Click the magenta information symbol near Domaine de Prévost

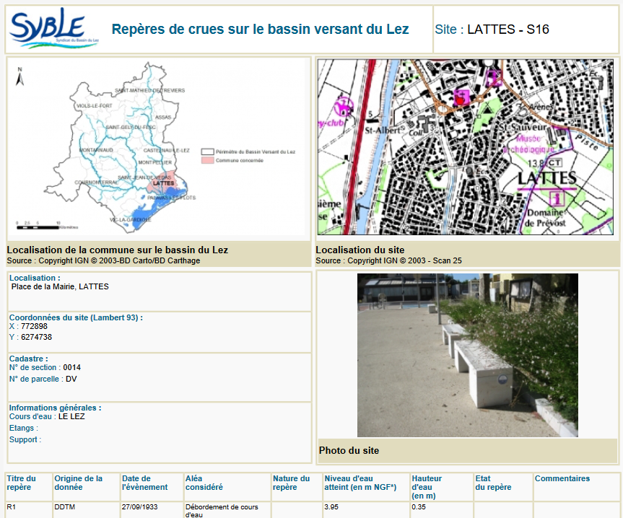[x=557, y=198]
